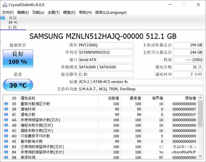Click the power on count value 31 次
The image size is (206, 162).
click(188, 67)
